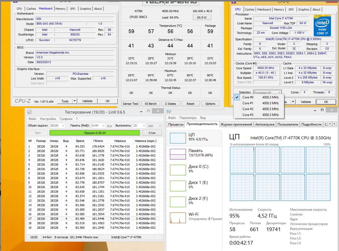Click the LinX window icon in title bar
339x251 pixels.
tap(29, 112)
